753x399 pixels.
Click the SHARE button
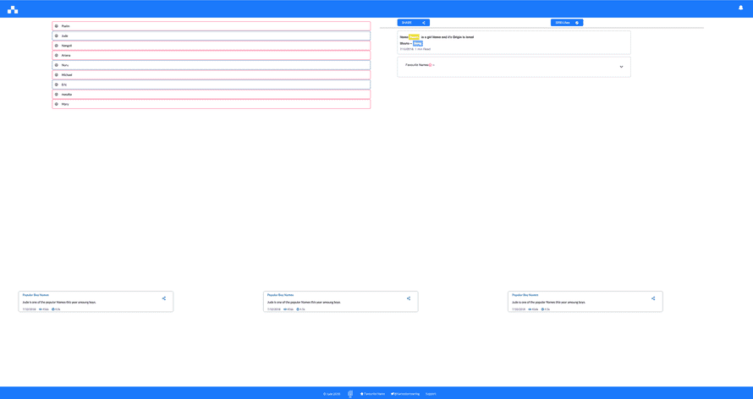[x=414, y=23]
